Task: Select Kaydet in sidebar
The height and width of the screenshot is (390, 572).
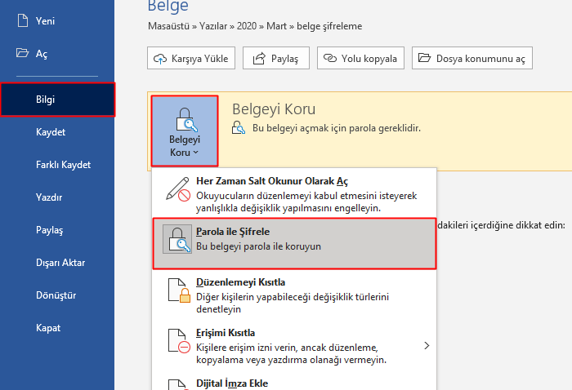Action: pyautogui.click(x=51, y=132)
